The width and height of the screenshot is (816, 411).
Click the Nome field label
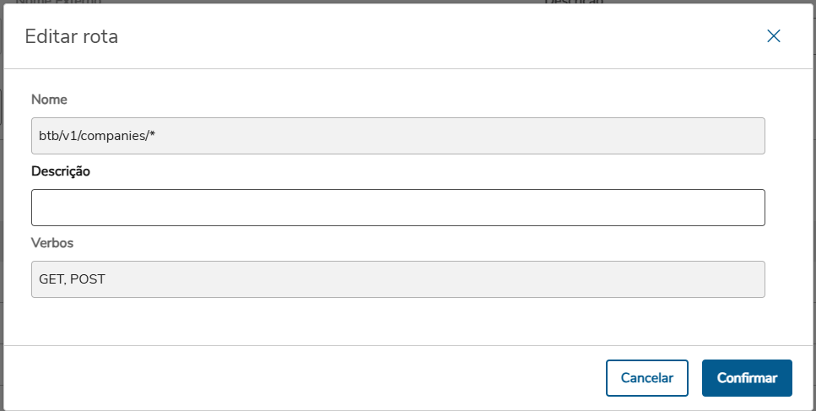[49, 100]
